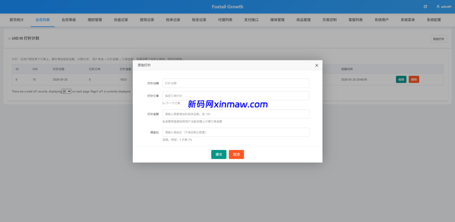Open 充值记录 tab
The image size is (455, 222).
coord(121,20)
